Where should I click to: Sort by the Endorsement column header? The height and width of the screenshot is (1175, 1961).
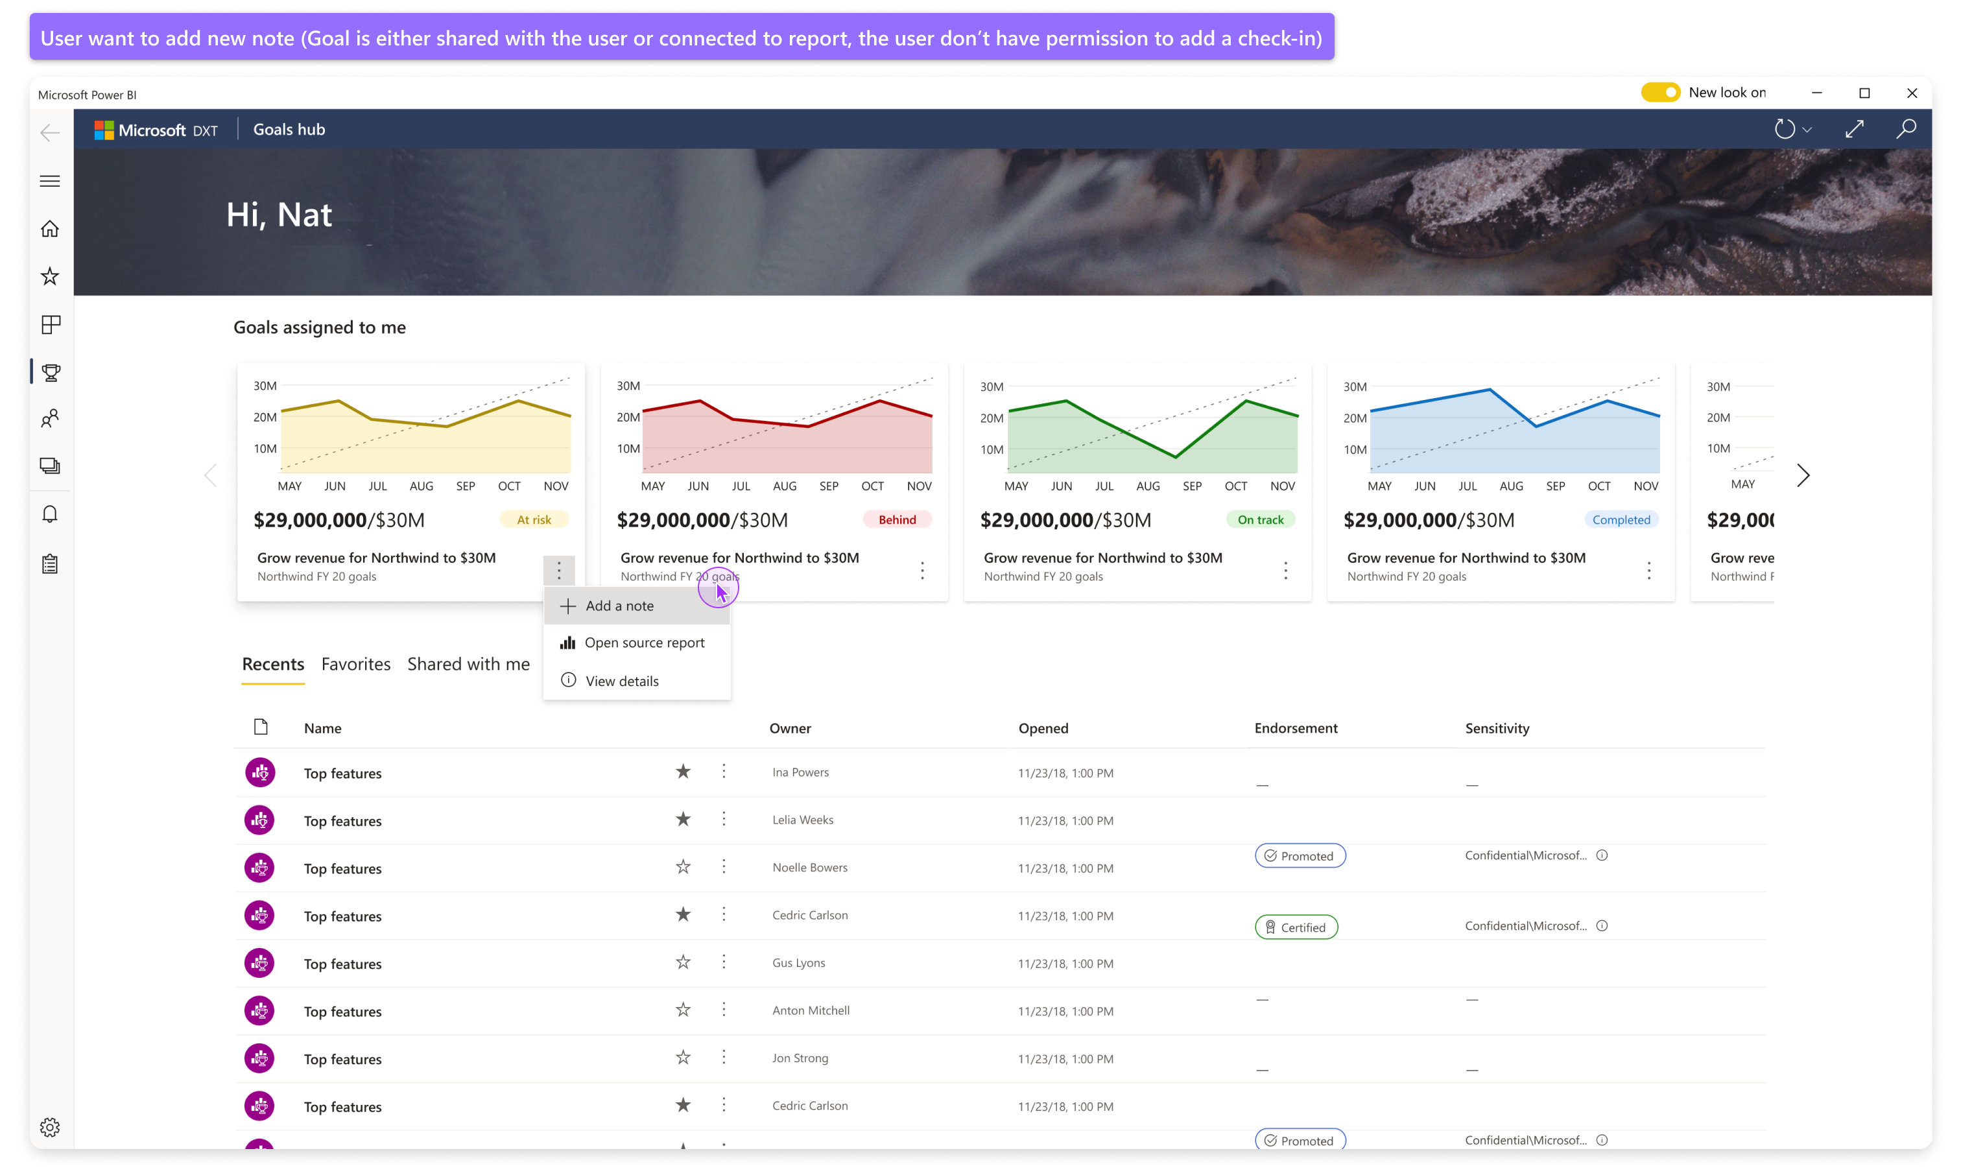(x=1296, y=728)
